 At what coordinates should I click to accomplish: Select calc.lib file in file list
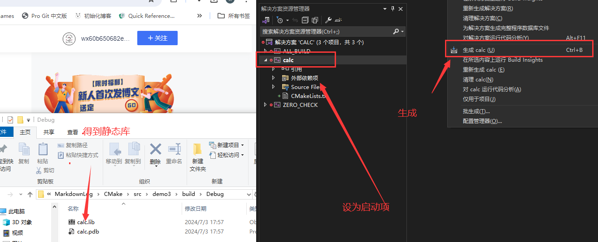pyautogui.click(x=86, y=222)
